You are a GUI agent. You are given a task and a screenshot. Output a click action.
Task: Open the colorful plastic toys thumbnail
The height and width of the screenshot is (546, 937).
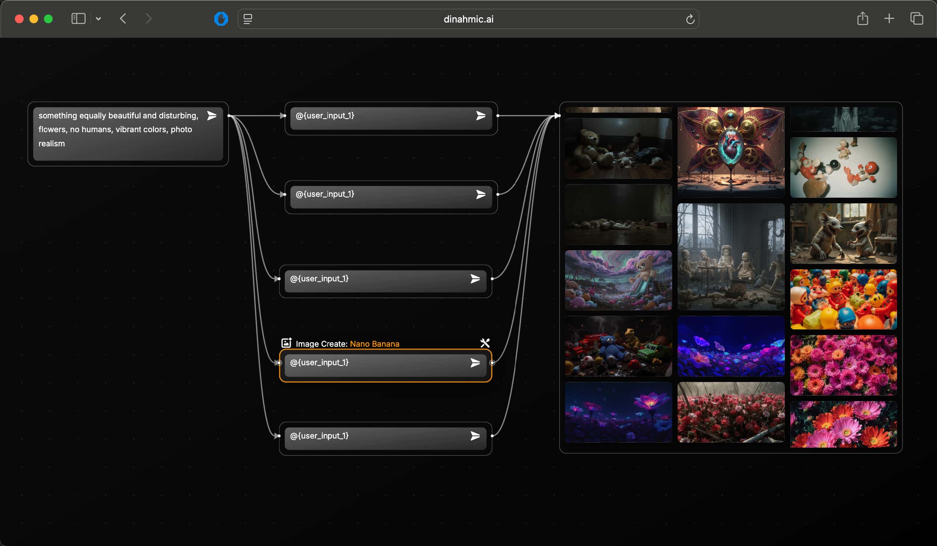point(843,299)
